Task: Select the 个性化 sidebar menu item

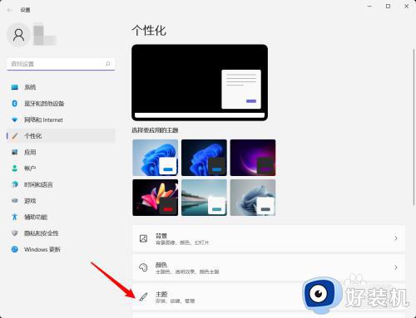Action: 61,136
